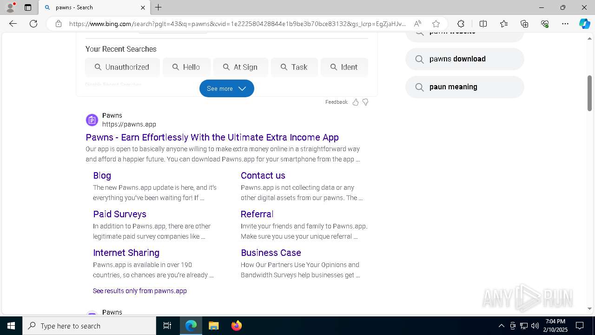
Task: Open Browser essentials heart icon
Action: tap(545, 24)
